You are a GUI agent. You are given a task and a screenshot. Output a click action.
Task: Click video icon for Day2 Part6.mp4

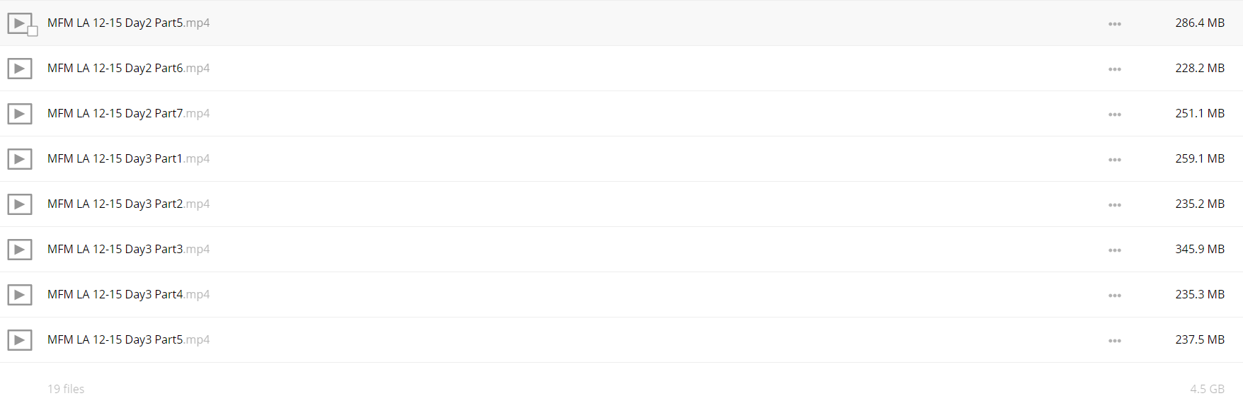click(20, 69)
